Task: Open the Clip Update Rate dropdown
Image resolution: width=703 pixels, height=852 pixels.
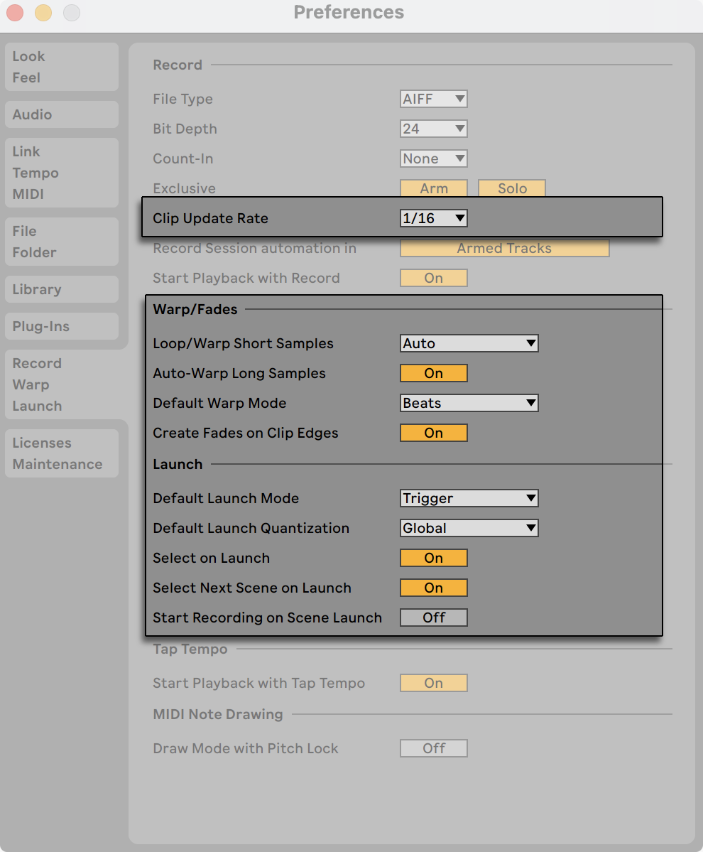Action: tap(433, 218)
